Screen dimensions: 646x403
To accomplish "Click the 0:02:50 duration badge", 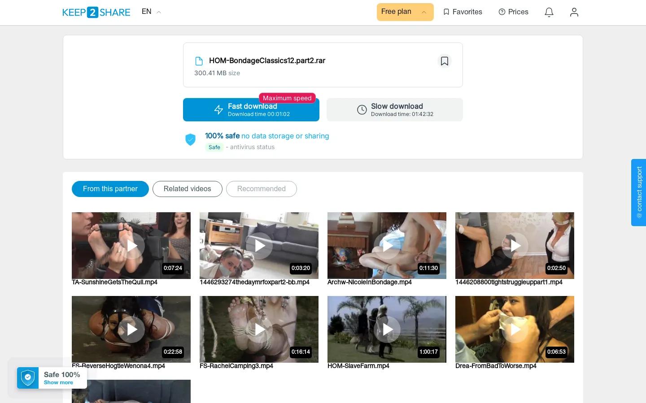I will pyautogui.click(x=556, y=268).
